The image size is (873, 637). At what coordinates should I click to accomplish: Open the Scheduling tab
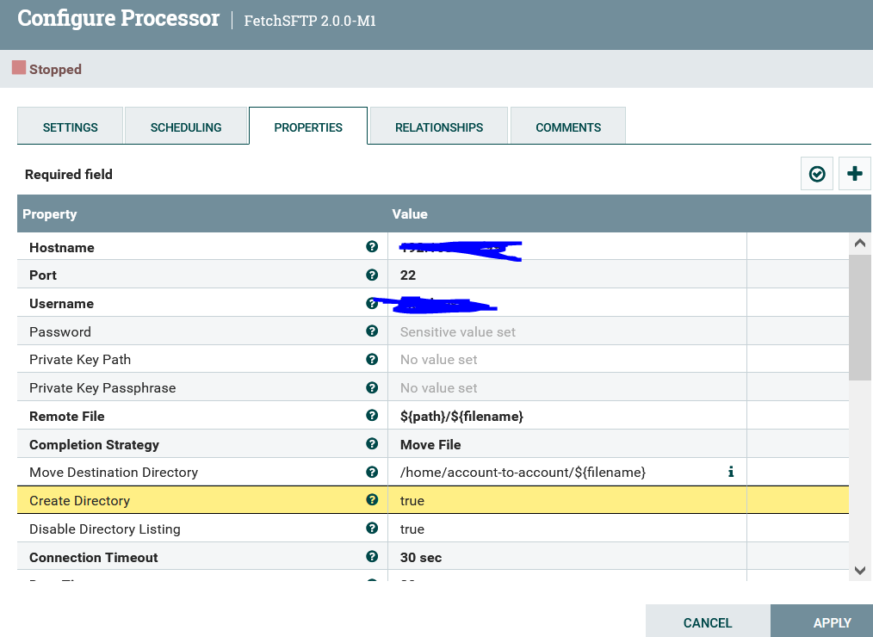186,127
